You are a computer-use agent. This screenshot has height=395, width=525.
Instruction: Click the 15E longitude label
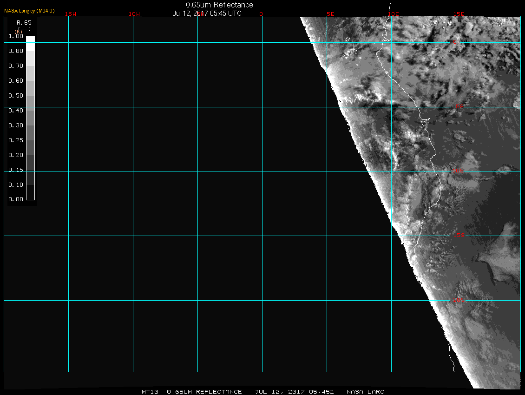459,14
